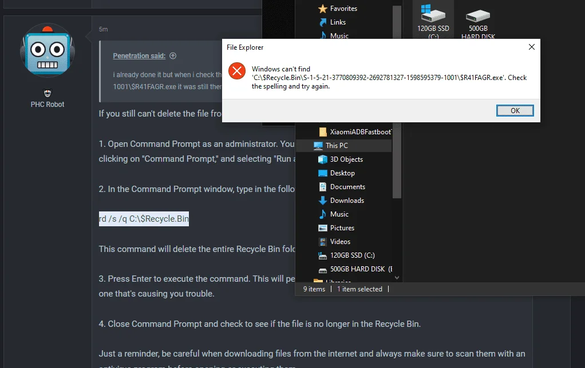Select 120GB SSD (C:) in the navigation tree
This screenshot has height=368, width=585.
coord(352,255)
